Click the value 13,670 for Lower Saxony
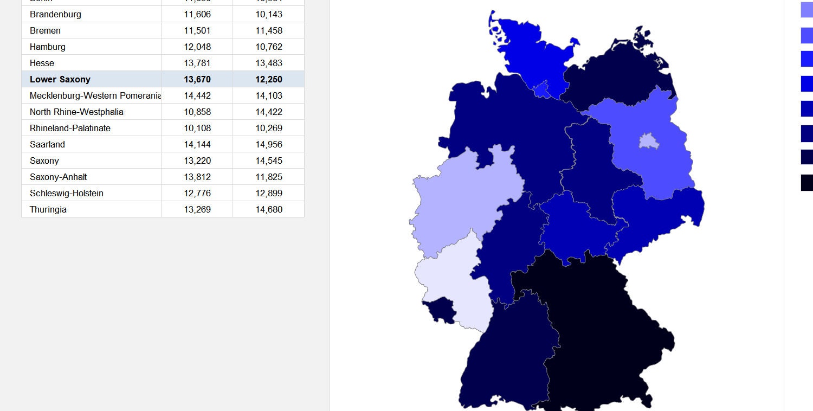 tap(198, 79)
